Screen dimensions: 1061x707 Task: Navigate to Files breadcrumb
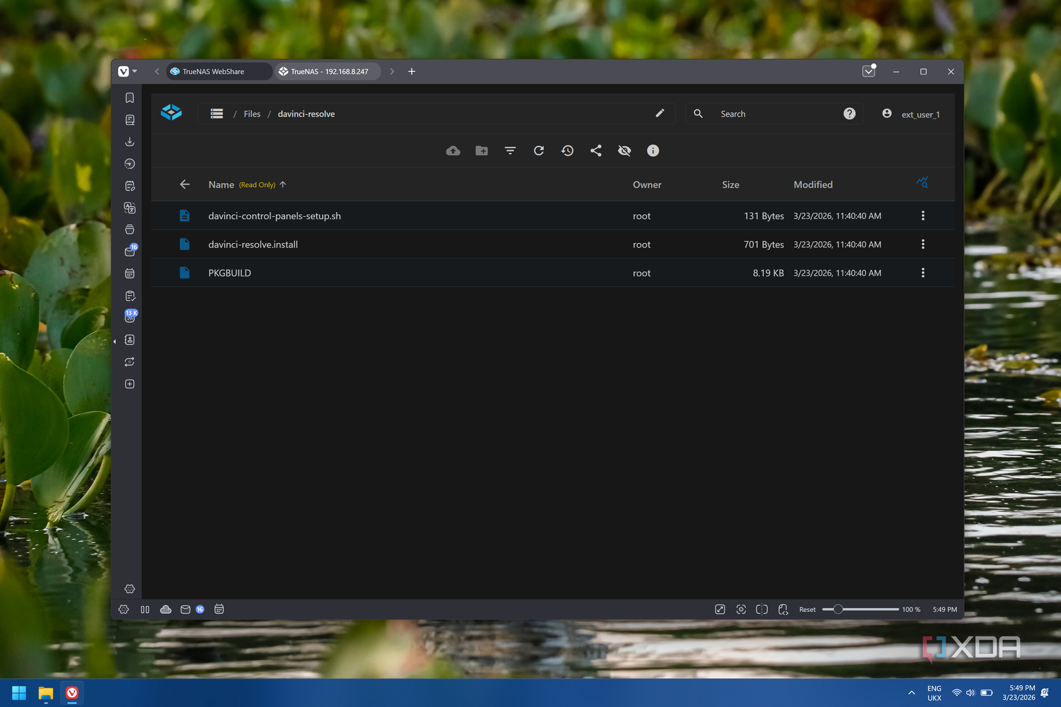(252, 114)
